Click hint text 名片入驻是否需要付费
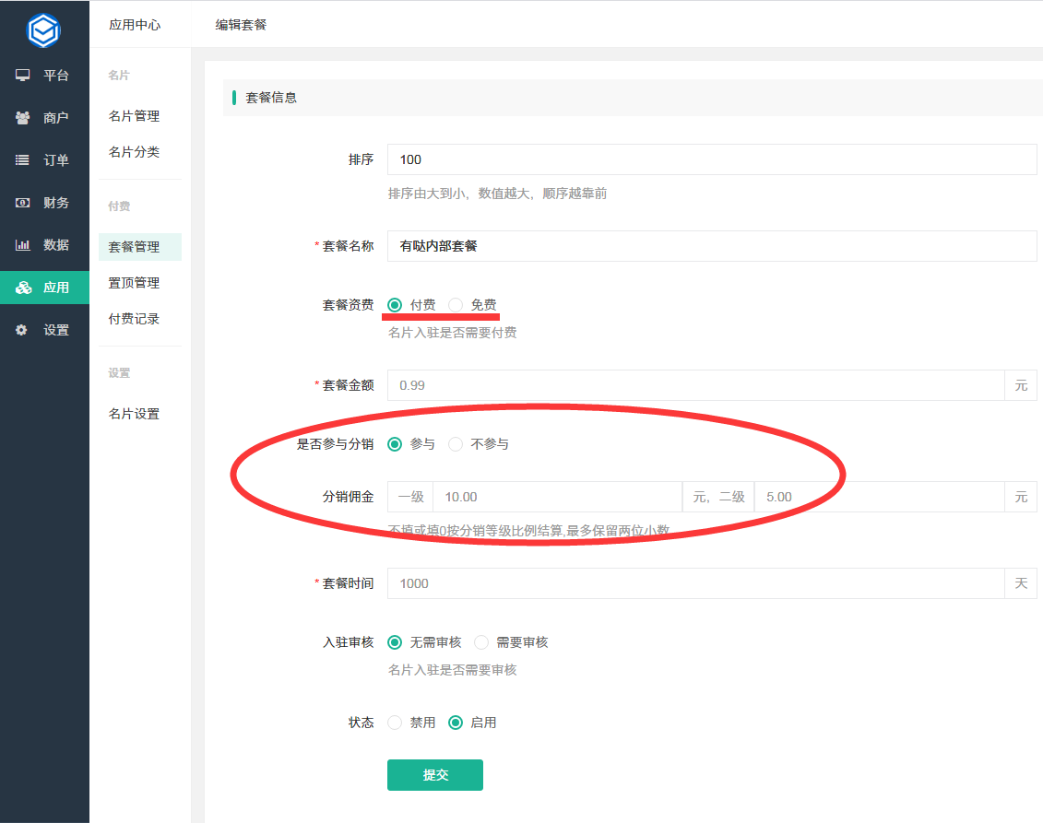The height and width of the screenshot is (823, 1043). 452,333
